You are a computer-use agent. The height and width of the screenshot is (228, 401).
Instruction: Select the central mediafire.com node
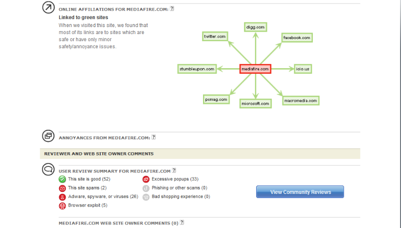(x=255, y=69)
